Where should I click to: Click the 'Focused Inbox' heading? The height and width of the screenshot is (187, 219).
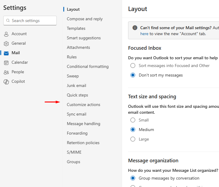144,48
